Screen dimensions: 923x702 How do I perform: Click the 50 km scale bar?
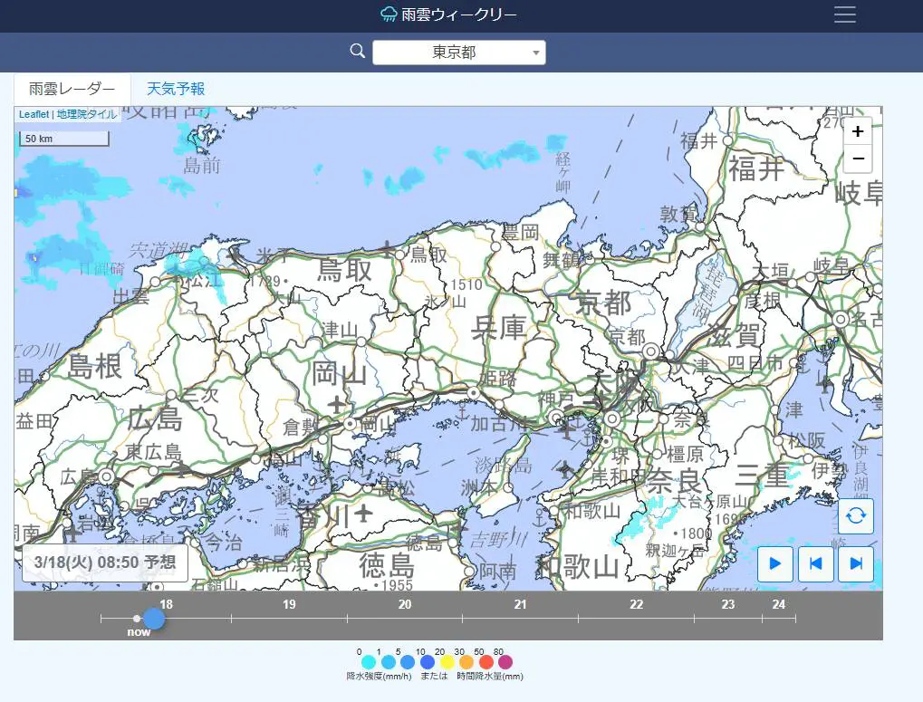coord(64,139)
